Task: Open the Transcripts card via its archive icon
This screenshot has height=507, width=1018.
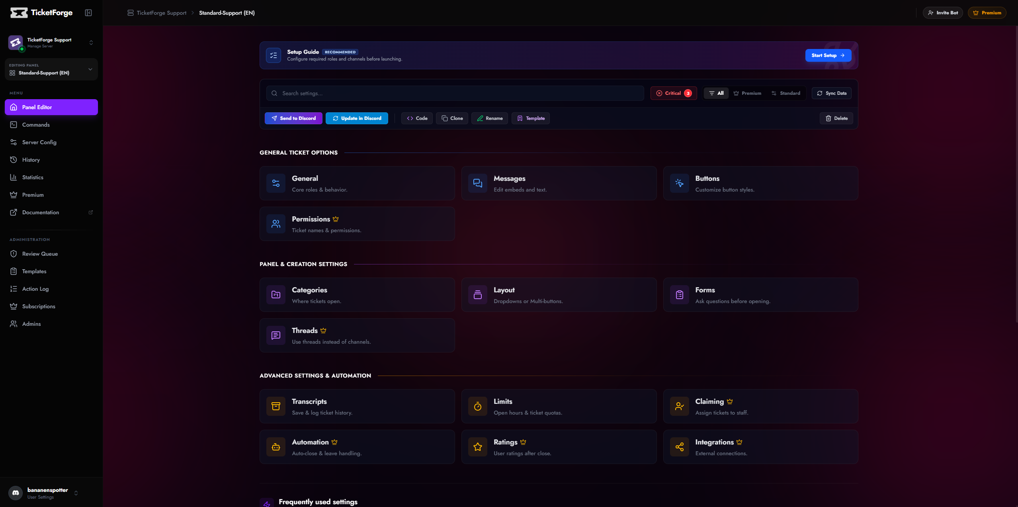Action: (275, 406)
